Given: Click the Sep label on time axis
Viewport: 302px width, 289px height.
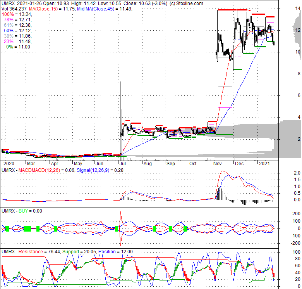Looking at the screenshot, I should click(x=171, y=164).
